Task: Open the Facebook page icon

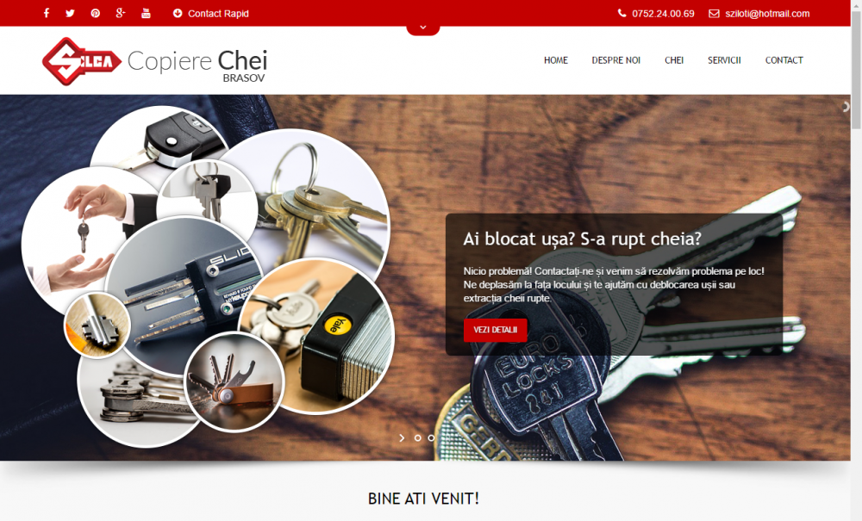Action: pos(47,13)
